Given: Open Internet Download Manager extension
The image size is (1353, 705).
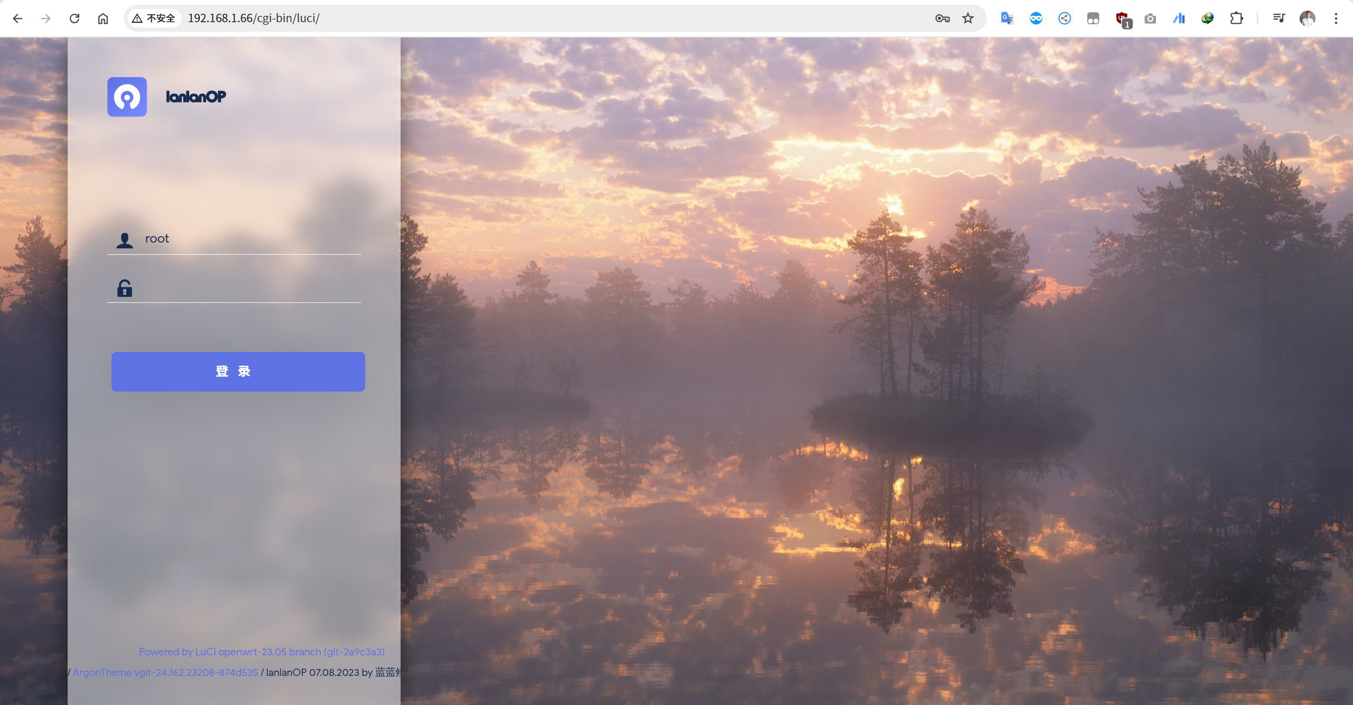Looking at the screenshot, I should coord(1207,18).
